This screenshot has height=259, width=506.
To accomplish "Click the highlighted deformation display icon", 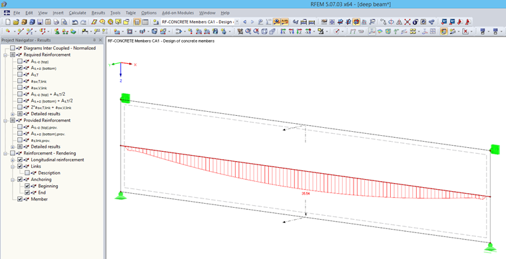I will [372, 31].
